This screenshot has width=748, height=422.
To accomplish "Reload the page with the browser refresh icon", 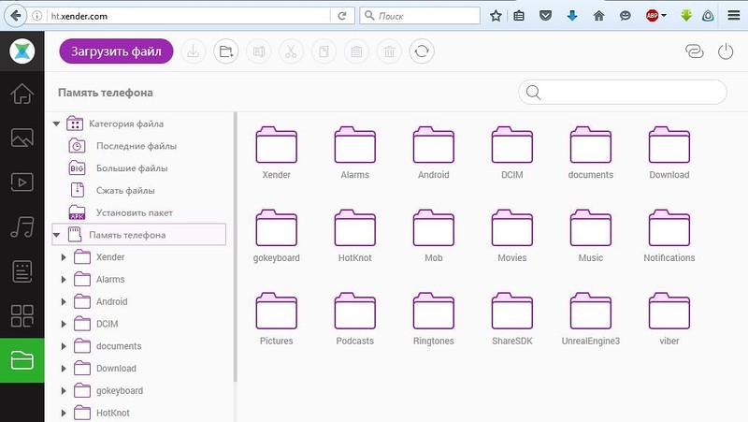I will point(342,16).
